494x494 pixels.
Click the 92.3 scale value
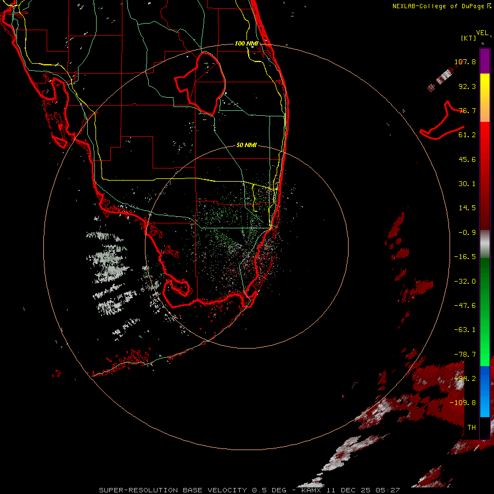(x=467, y=86)
